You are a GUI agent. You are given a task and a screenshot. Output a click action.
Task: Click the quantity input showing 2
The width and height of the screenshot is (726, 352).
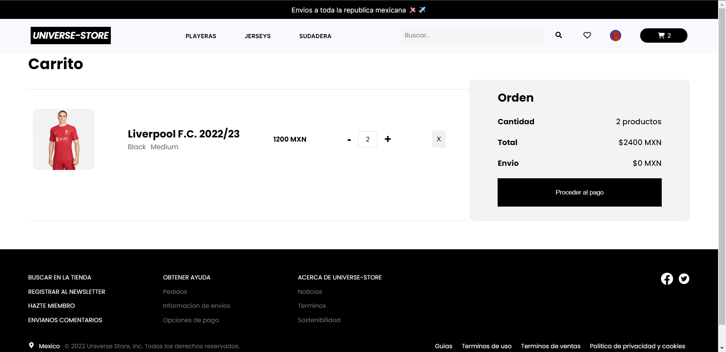(x=368, y=139)
